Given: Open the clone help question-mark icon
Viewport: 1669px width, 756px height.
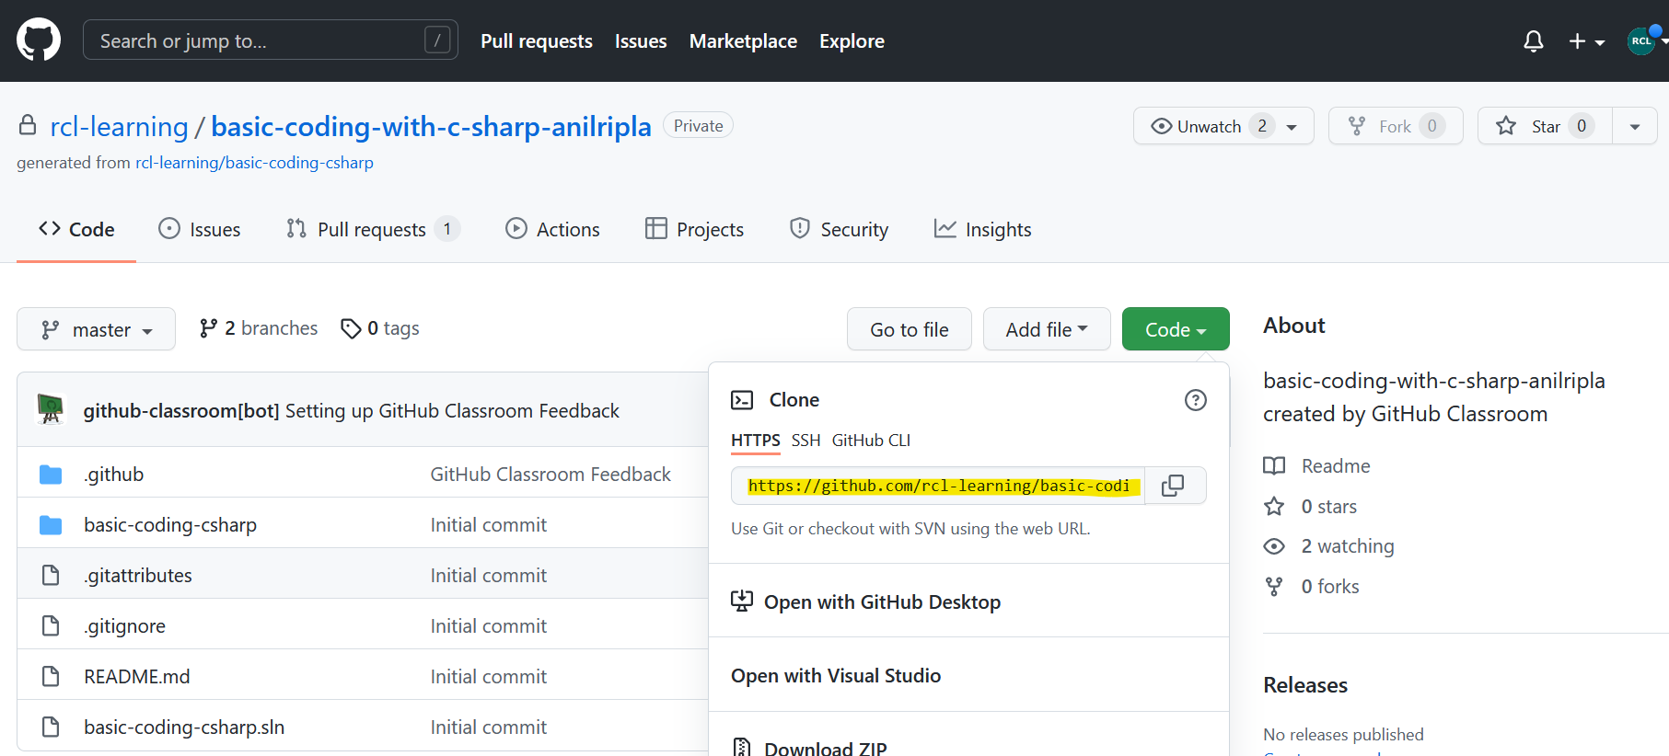Looking at the screenshot, I should tap(1196, 400).
